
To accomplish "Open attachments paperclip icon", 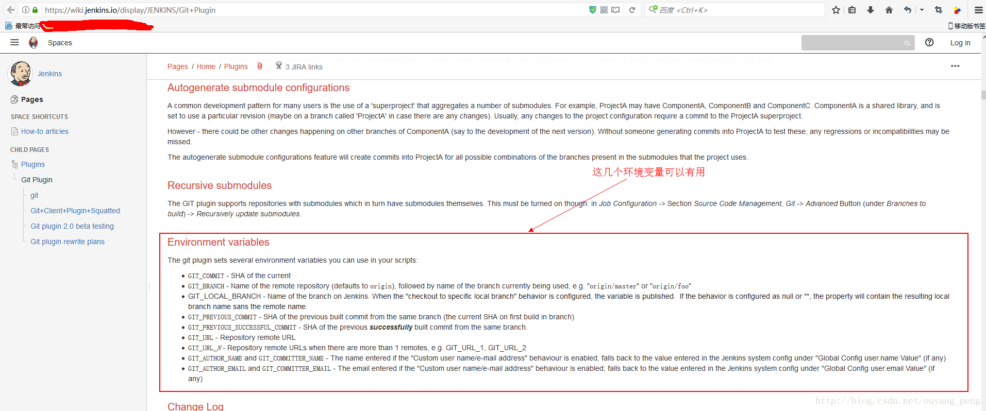I will pos(260,66).
